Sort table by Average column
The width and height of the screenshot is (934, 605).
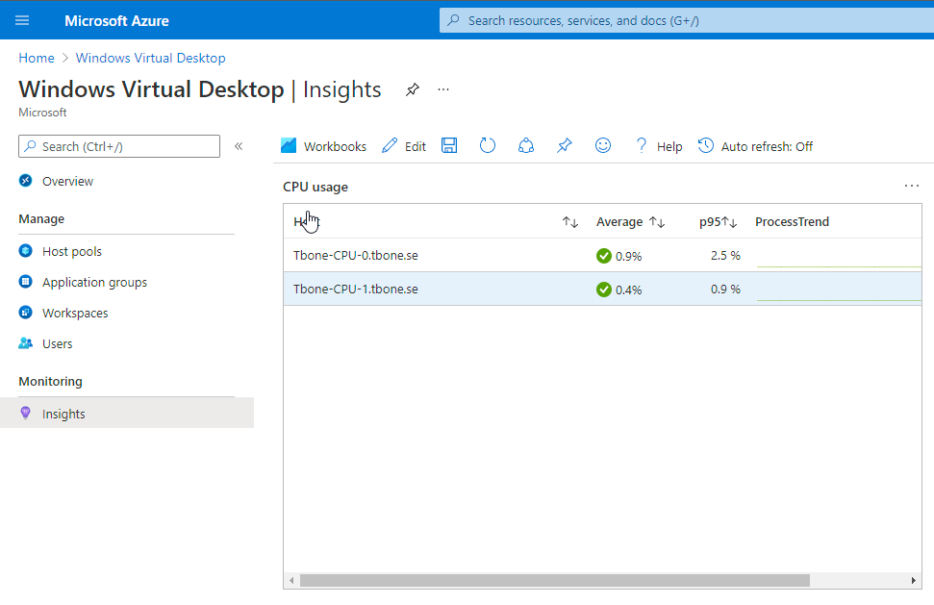(657, 222)
